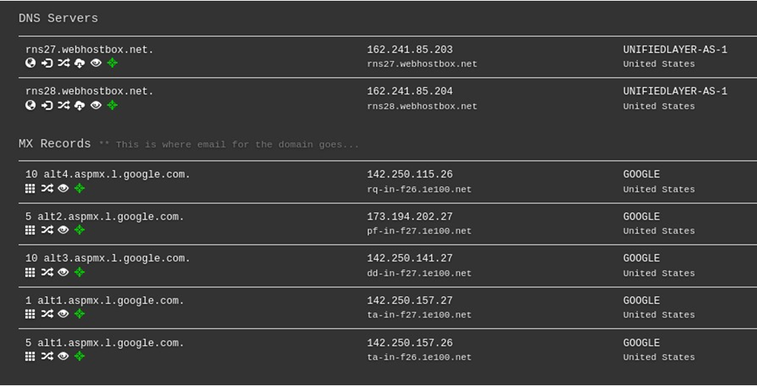Click the globe icon under rns28.webhostbox.net
This screenshot has height=386, width=757.
pyautogui.click(x=30, y=105)
